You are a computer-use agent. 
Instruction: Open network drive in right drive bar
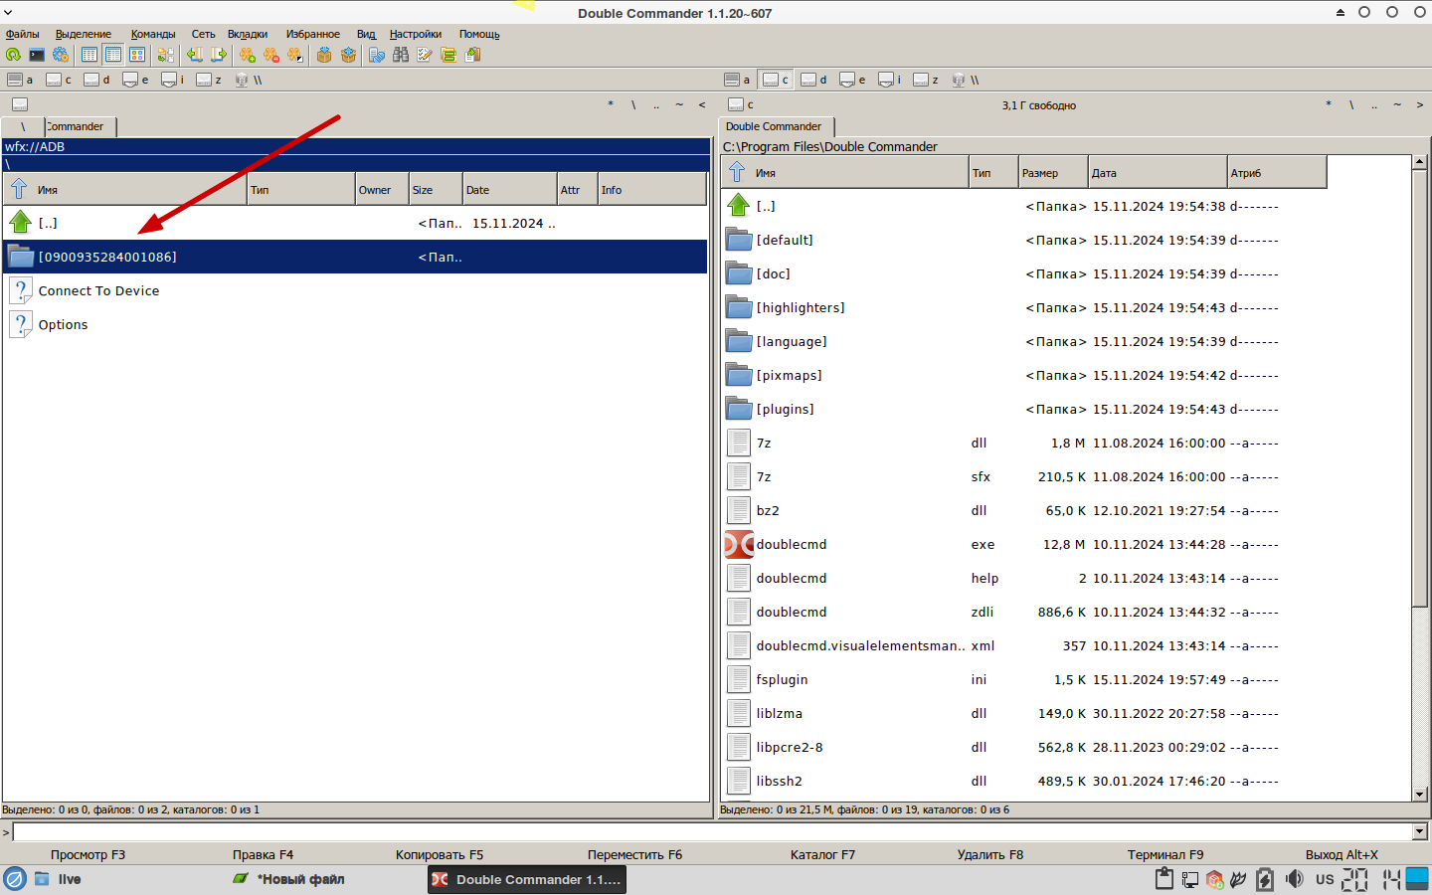966,80
